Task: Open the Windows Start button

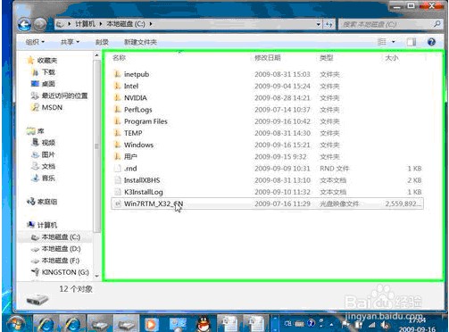Action: [x=16, y=324]
